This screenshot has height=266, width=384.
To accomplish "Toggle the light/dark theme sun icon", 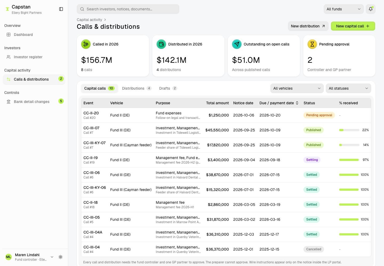I will click(61, 257).
